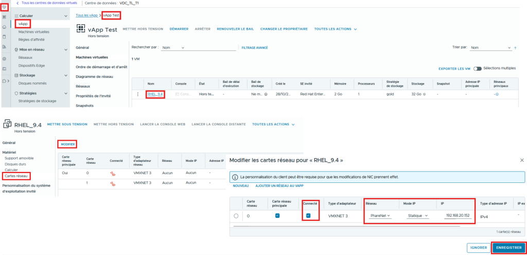Toggle the Sélections multiples switch
The image size is (527, 255).
[478, 68]
